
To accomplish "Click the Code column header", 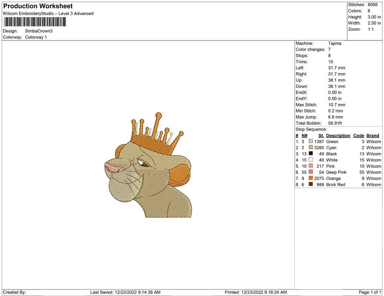I will [358, 135].
